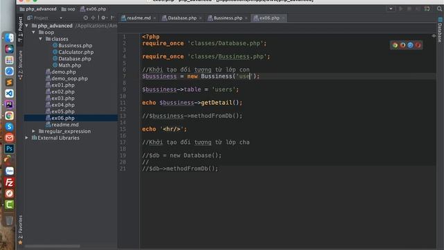
Task: Click php_advanced in the breadcrumb bar
Action: point(38,9)
